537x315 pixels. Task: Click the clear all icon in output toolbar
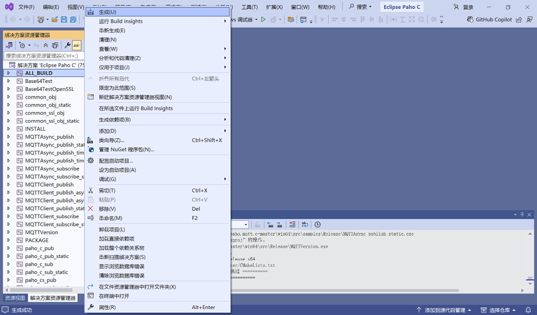pos(292,225)
